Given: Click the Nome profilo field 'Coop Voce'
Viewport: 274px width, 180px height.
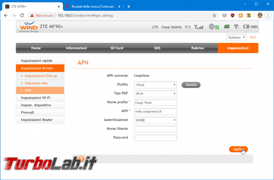Looking at the screenshot, I should [156, 102].
